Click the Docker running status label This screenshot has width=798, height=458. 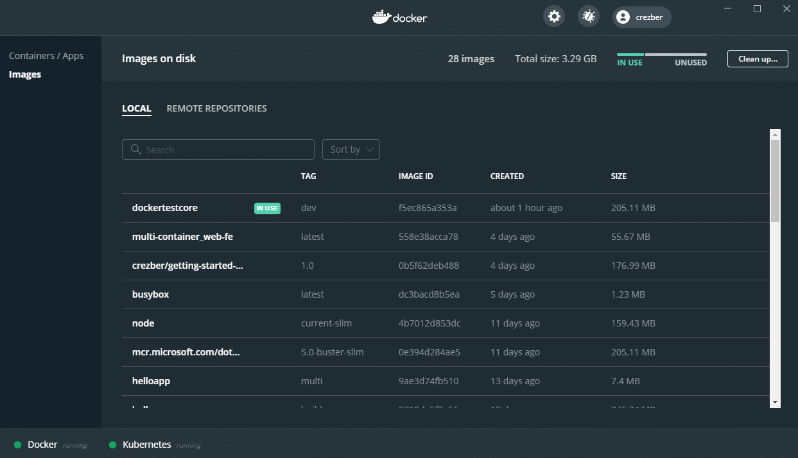coord(57,445)
